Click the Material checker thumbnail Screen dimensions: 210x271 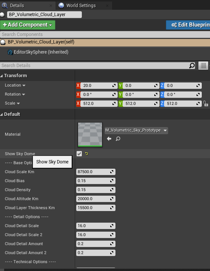(90, 135)
